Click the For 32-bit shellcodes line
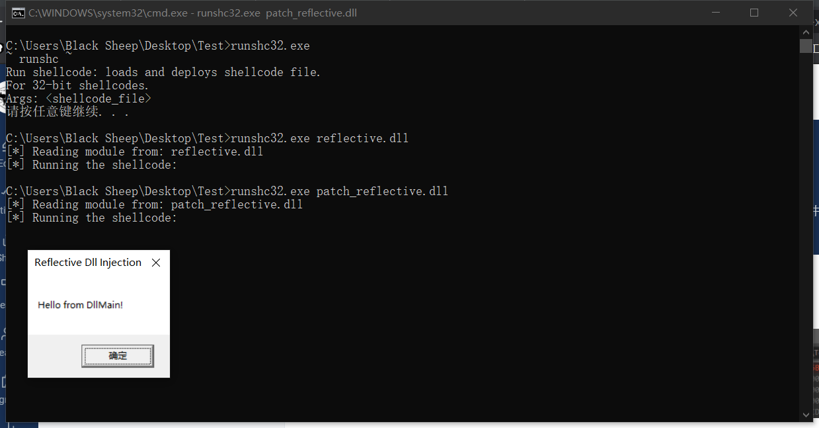Viewport: 819px width, 428px height. click(x=77, y=85)
